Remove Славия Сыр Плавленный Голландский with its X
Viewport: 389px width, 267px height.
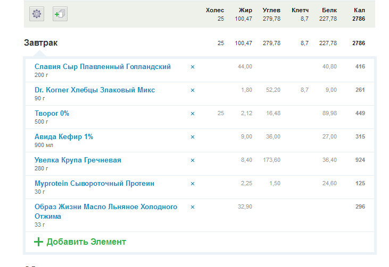pyautogui.click(x=193, y=67)
